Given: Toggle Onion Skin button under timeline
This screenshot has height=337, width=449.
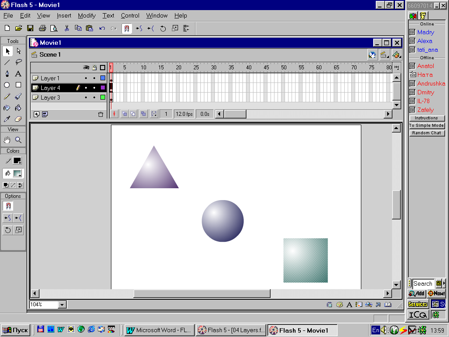Looking at the screenshot, I should tap(125, 114).
